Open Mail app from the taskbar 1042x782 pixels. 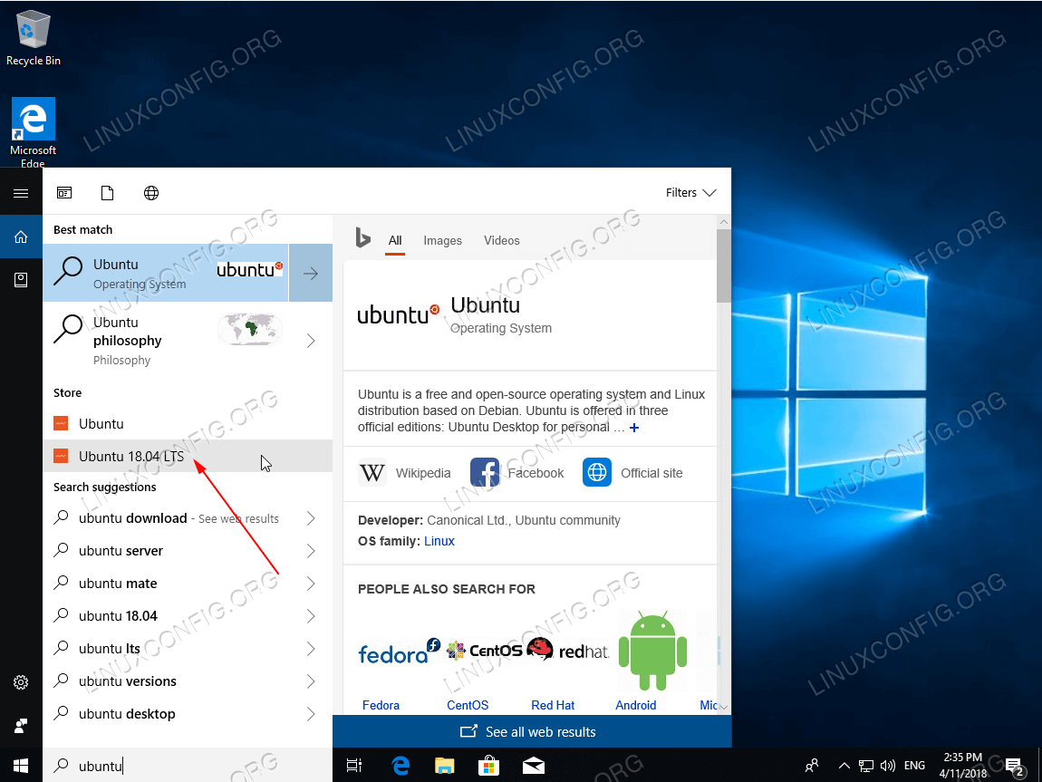point(533,766)
